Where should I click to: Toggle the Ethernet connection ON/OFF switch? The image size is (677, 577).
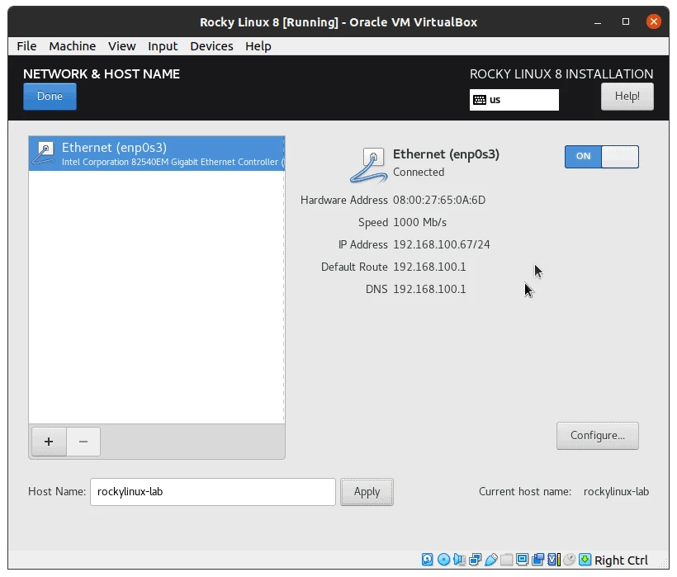pyautogui.click(x=601, y=157)
